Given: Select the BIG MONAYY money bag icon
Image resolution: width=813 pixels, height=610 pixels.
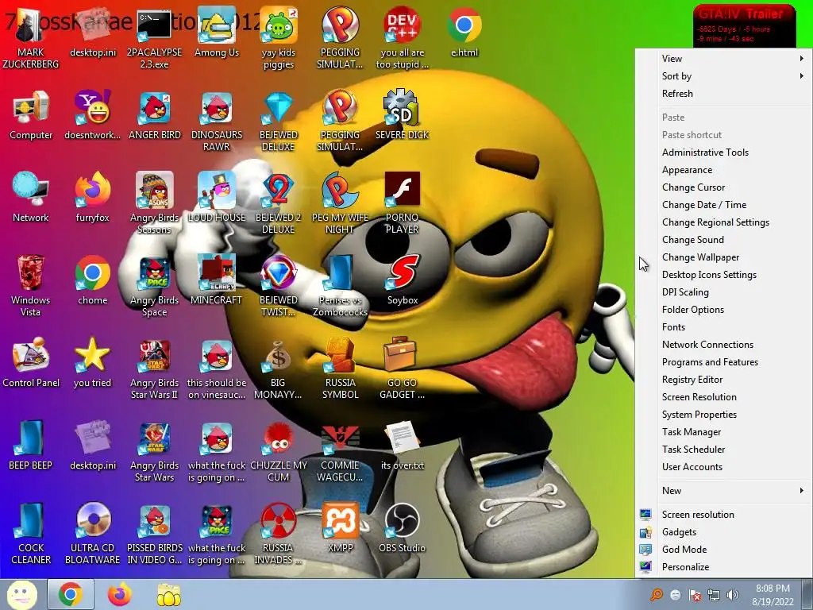Looking at the screenshot, I should click(278, 369).
